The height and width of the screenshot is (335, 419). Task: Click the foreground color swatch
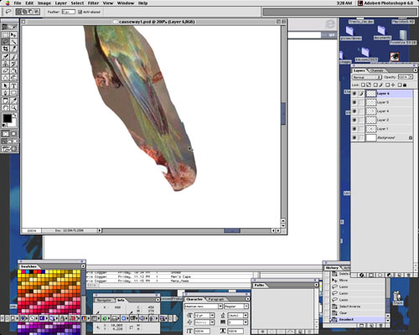(x=7, y=118)
